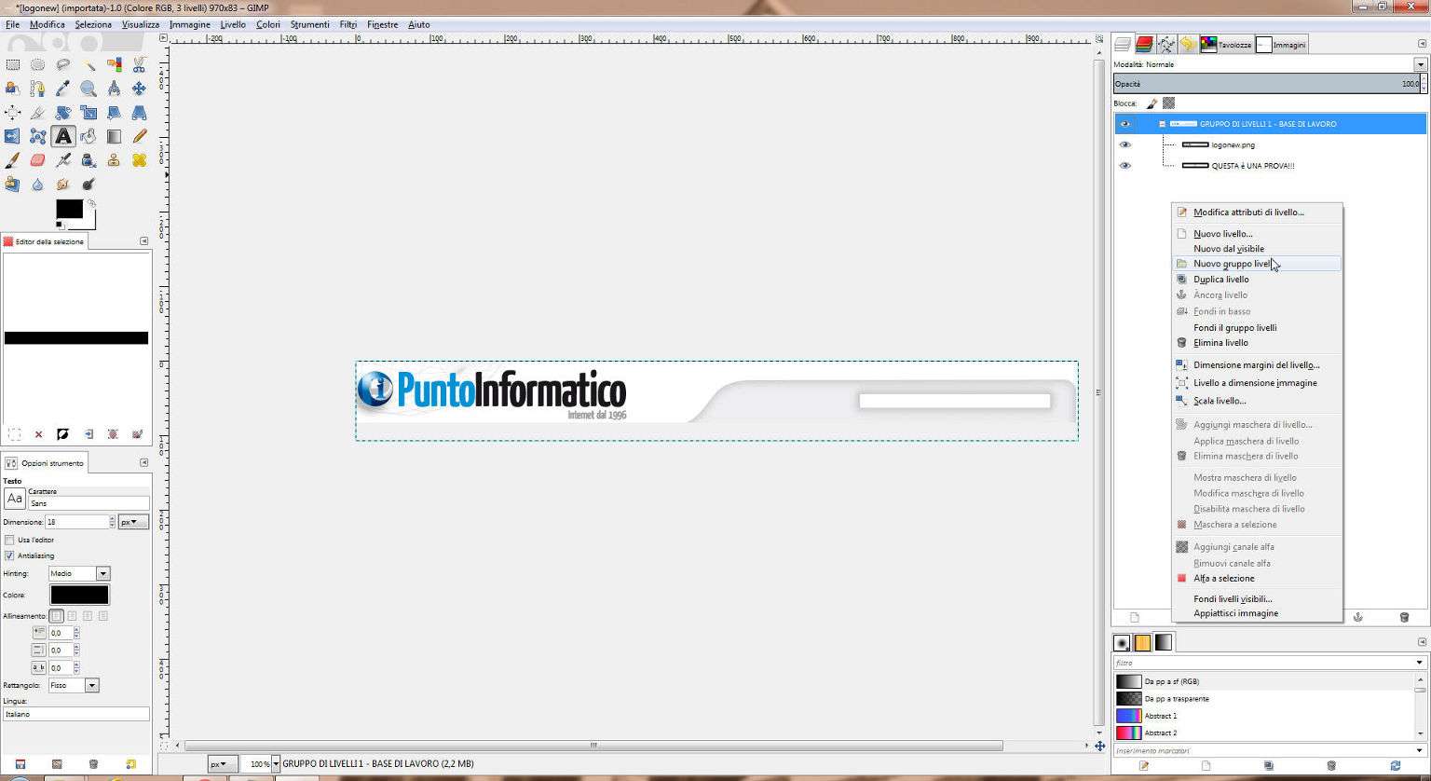Viewport: 1431px width, 781px height.
Task: Choose the Blur/Sharpen droplet tool
Action: click(38, 185)
